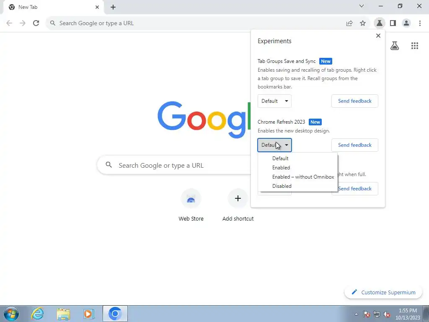Click the network tray icon
The height and width of the screenshot is (322, 429).
(377, 314)
